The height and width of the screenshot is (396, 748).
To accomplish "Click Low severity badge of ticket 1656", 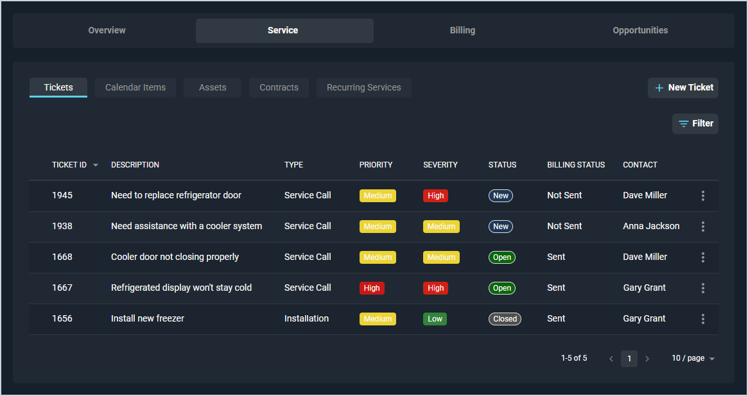I will click(x=435, y=319).
